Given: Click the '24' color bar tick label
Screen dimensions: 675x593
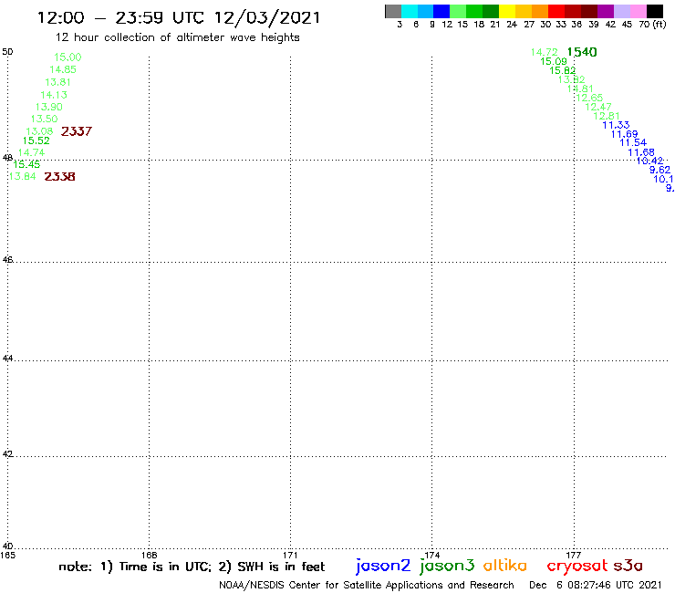Looking at the screenshot, I should (x=512, y=25).
